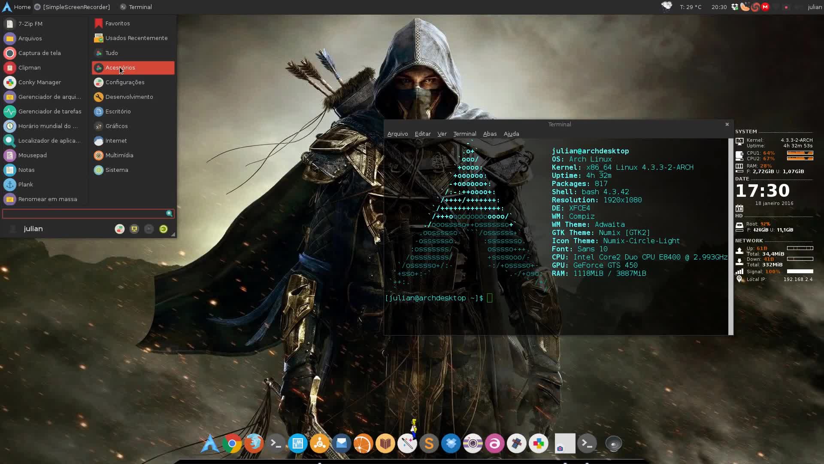Launch Conky Manager colored squares dock icon
This screenshot has width=824, height=464.
[538, 443]
